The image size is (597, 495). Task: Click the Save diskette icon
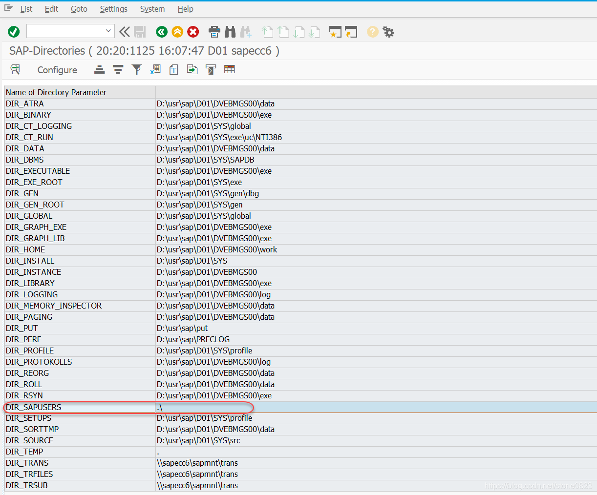tap(140, 32)
